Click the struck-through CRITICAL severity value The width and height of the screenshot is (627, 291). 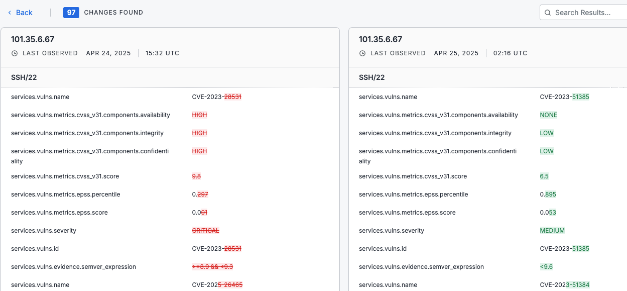pos(206,231)
